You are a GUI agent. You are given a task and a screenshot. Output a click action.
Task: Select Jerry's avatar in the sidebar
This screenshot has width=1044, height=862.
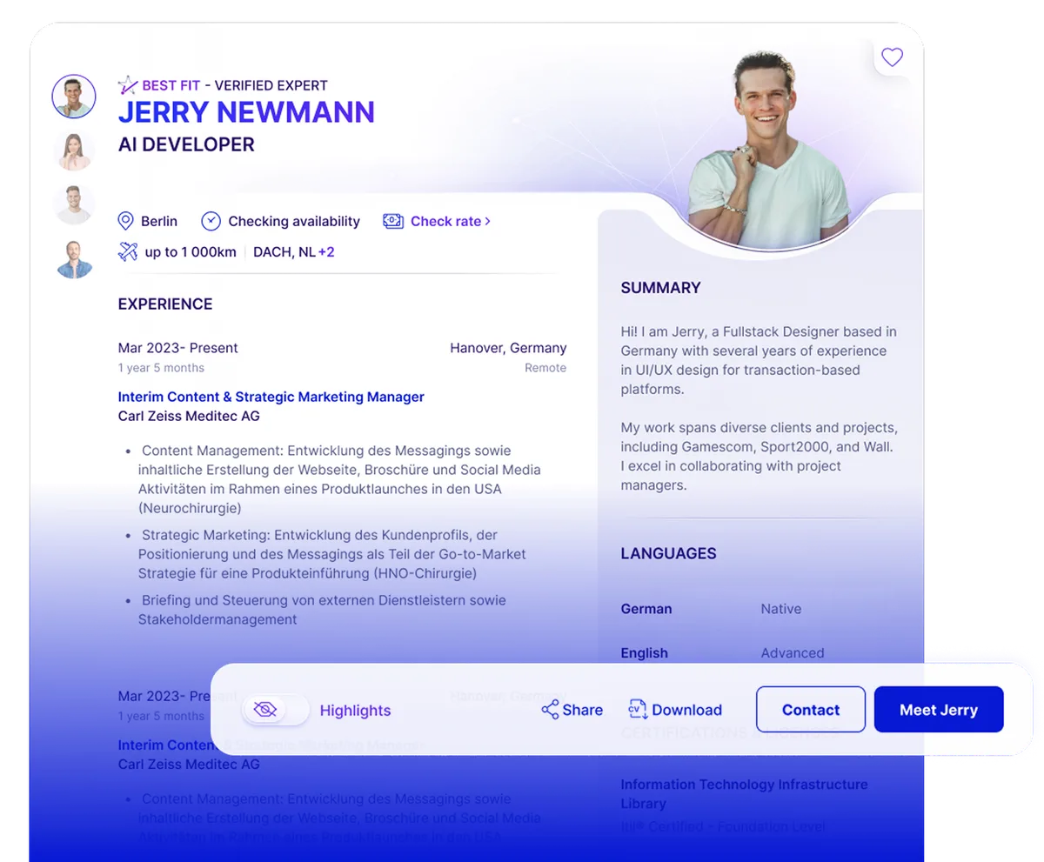[74, 97]
